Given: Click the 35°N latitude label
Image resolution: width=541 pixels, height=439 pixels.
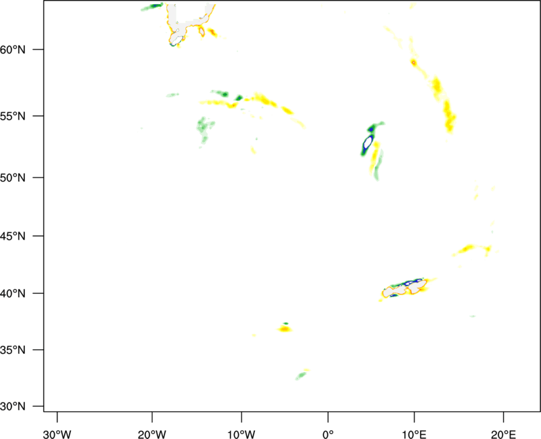Looking at the screenshot, I should click(x=13, y=350).
